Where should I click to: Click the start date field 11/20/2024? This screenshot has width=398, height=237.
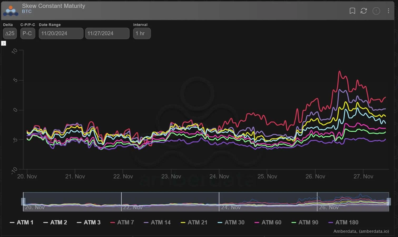61,33
